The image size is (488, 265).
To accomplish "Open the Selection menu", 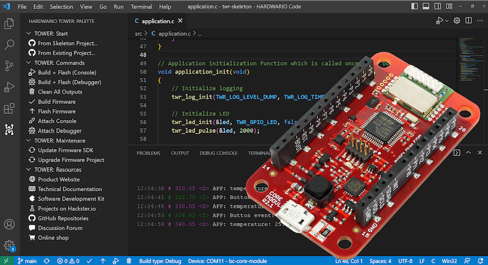I will (62, 7).
